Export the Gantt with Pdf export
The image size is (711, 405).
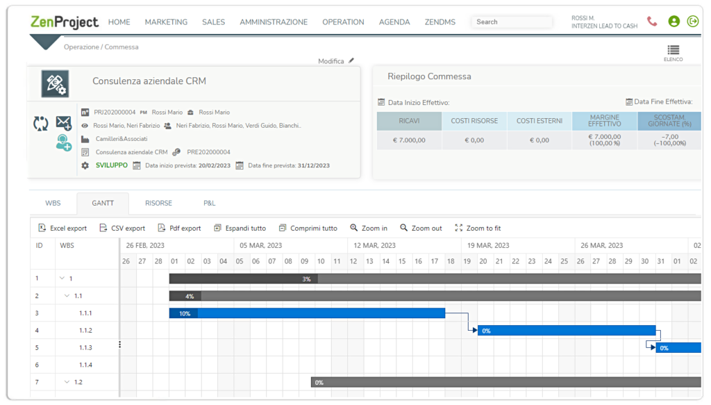click(179, 228)
